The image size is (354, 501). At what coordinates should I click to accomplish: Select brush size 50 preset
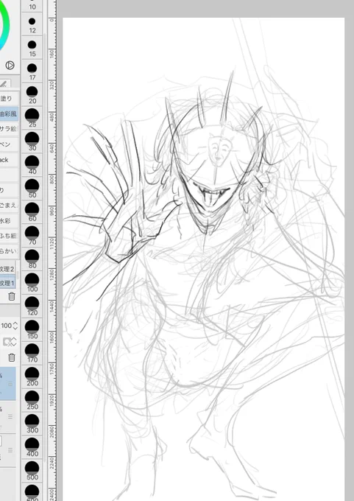[x=32, y=189]
